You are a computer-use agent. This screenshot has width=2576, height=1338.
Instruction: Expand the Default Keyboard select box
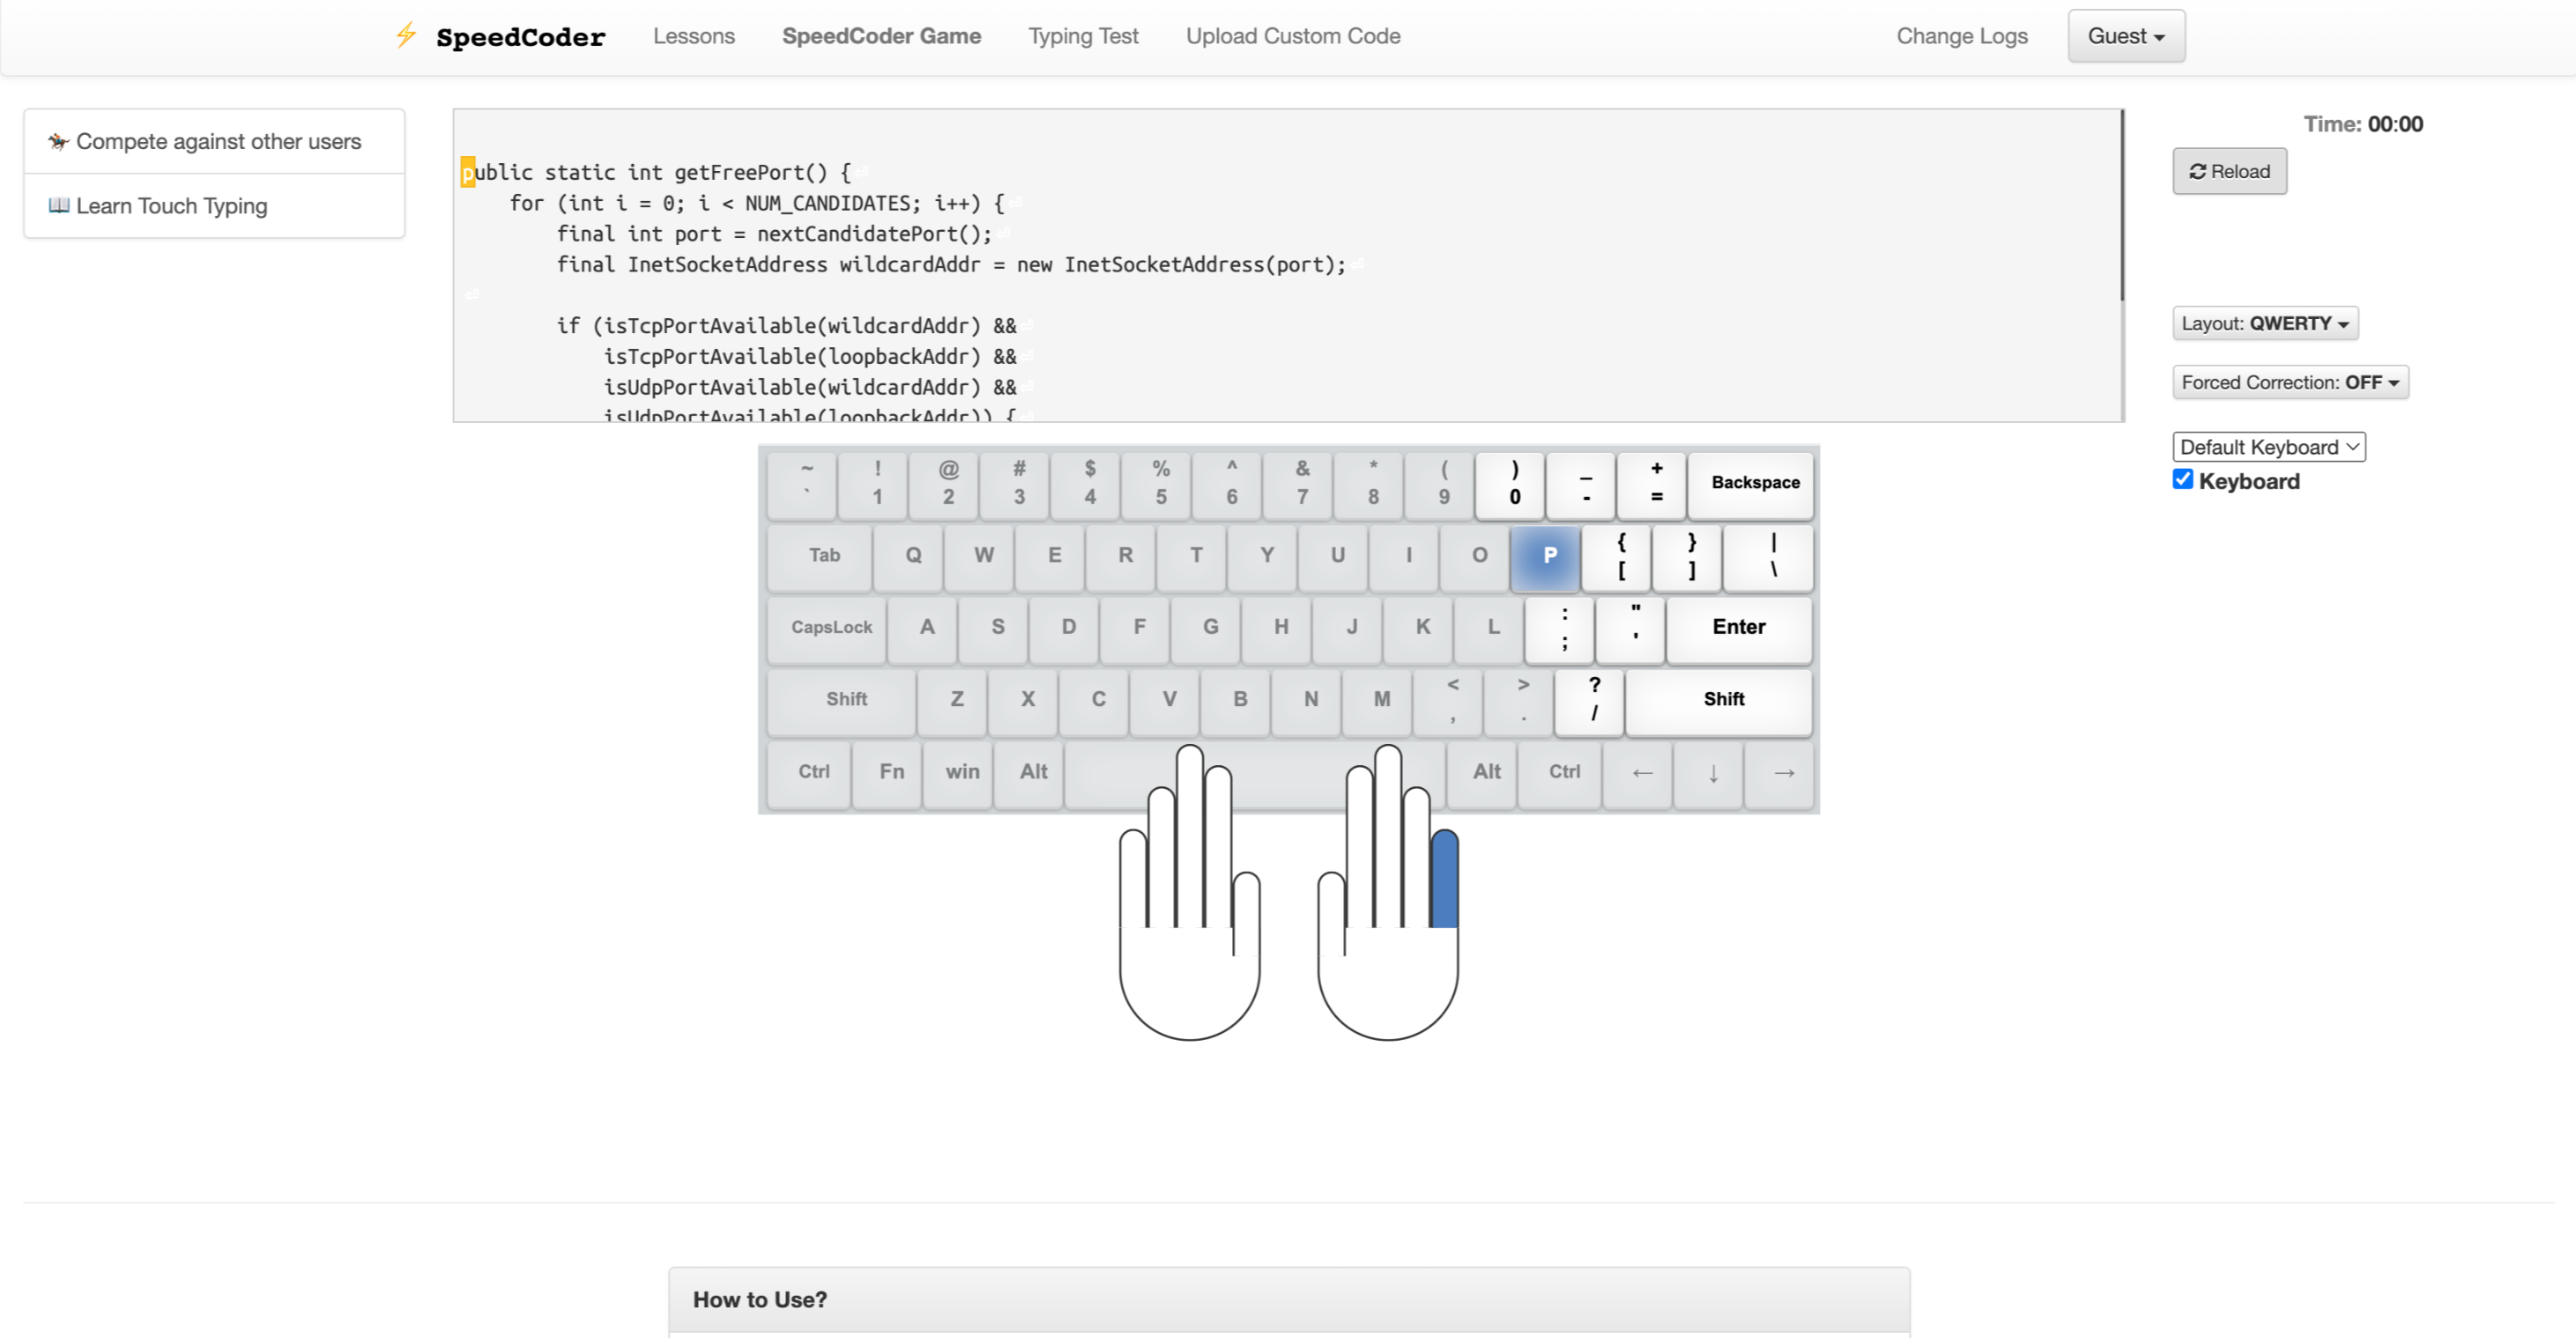(x=2268, y=447)
